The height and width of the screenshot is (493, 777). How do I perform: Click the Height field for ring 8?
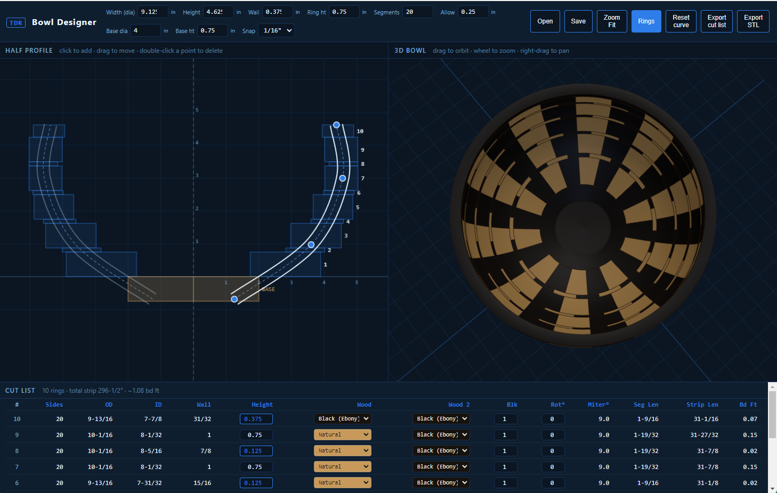pos(256,451)
